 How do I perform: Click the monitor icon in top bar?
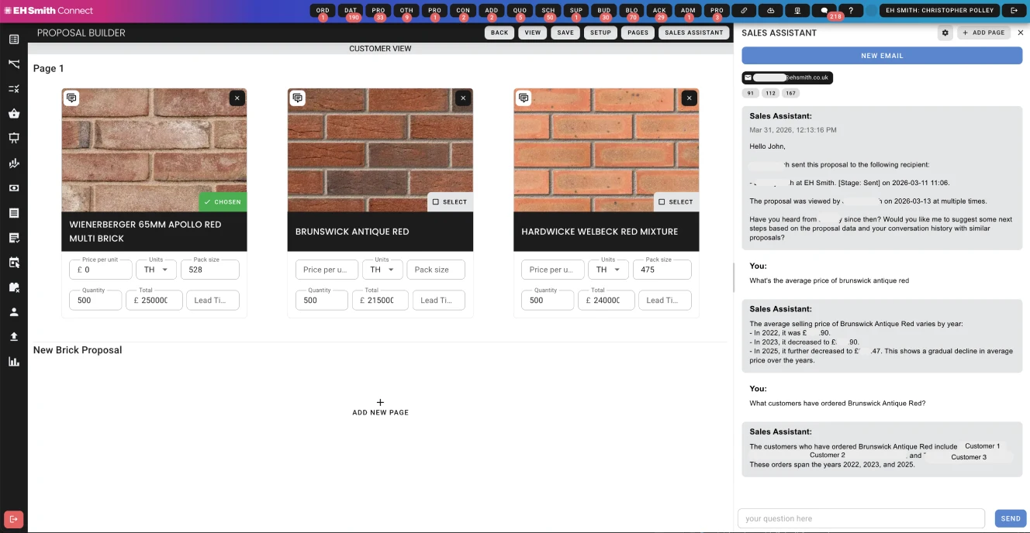coord(797,11)
